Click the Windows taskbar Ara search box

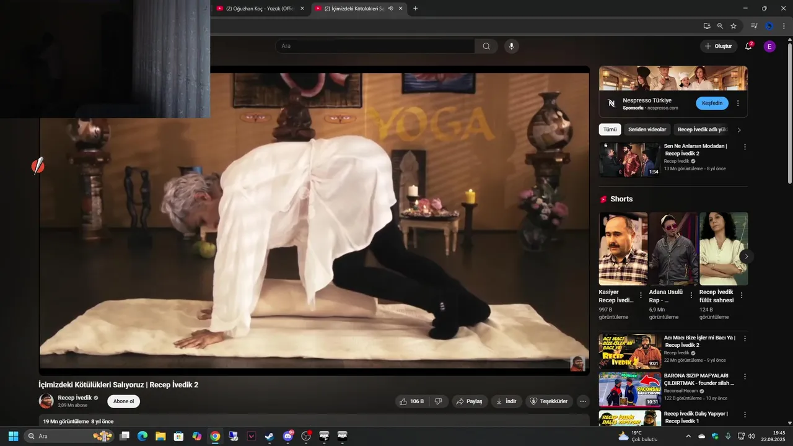[69, 436]
